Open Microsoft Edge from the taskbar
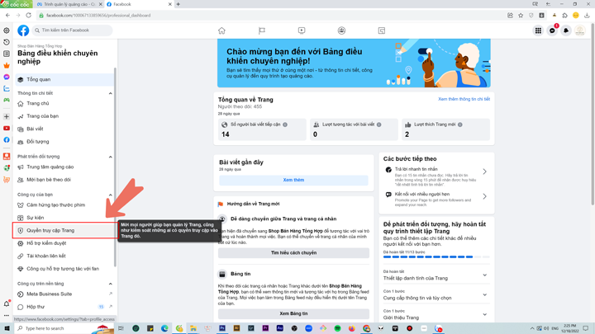 [164, 328]
